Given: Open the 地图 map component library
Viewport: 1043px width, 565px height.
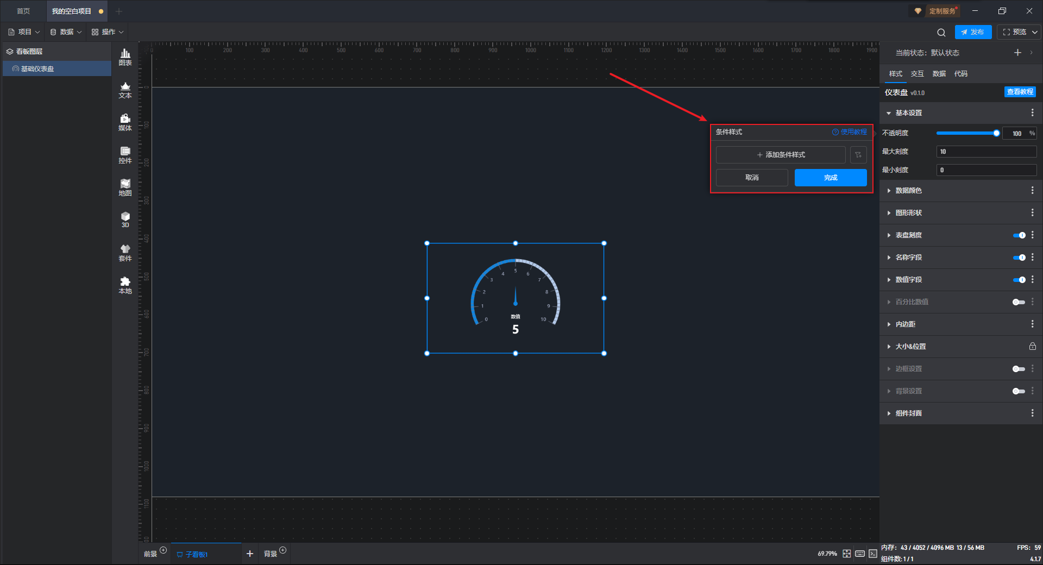Looking at the screenshot, I should coord(125,187).
